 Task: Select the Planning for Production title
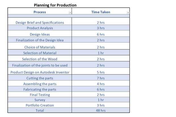click(55, 5)
